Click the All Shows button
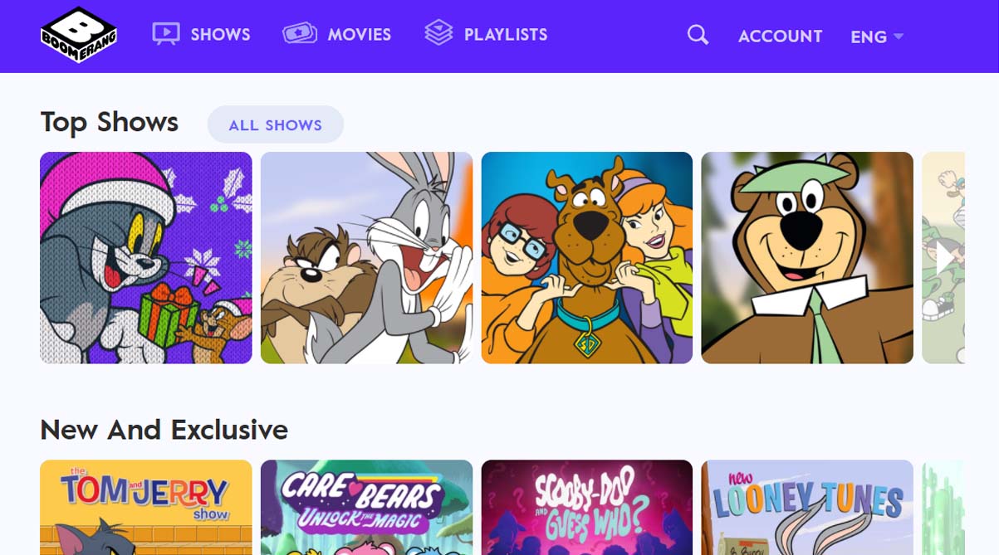This screenshot has width=999, height=555. click(276, 124)
